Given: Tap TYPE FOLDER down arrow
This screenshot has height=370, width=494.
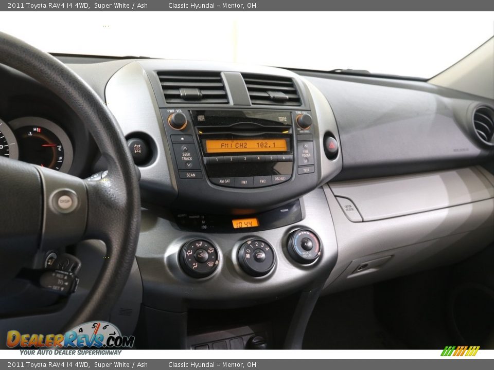Looking at the screenshot, I should click(306, 160).
